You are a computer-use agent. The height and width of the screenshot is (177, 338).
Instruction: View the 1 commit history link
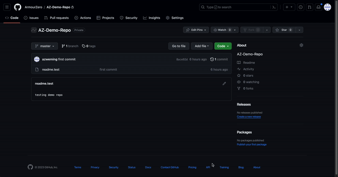(x=219, y=59)
